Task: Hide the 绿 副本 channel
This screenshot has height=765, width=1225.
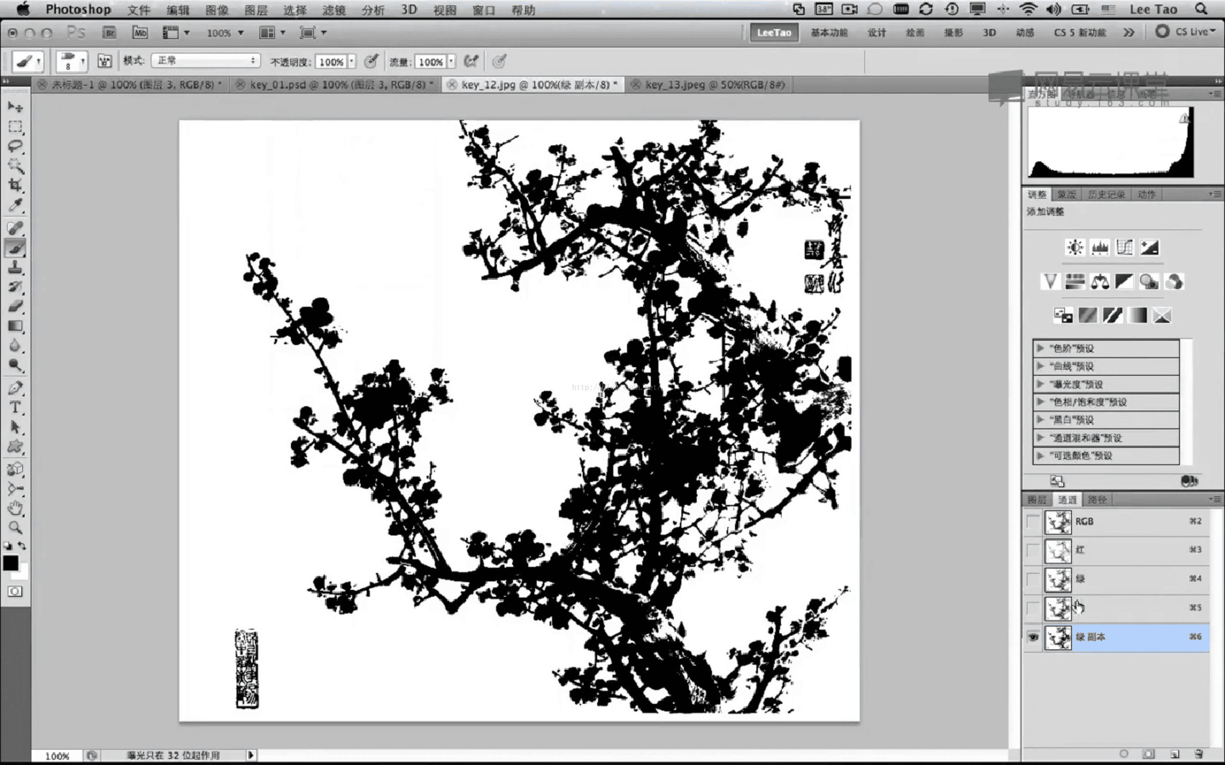Action: pyautogui.click(x=1033, y=637)
